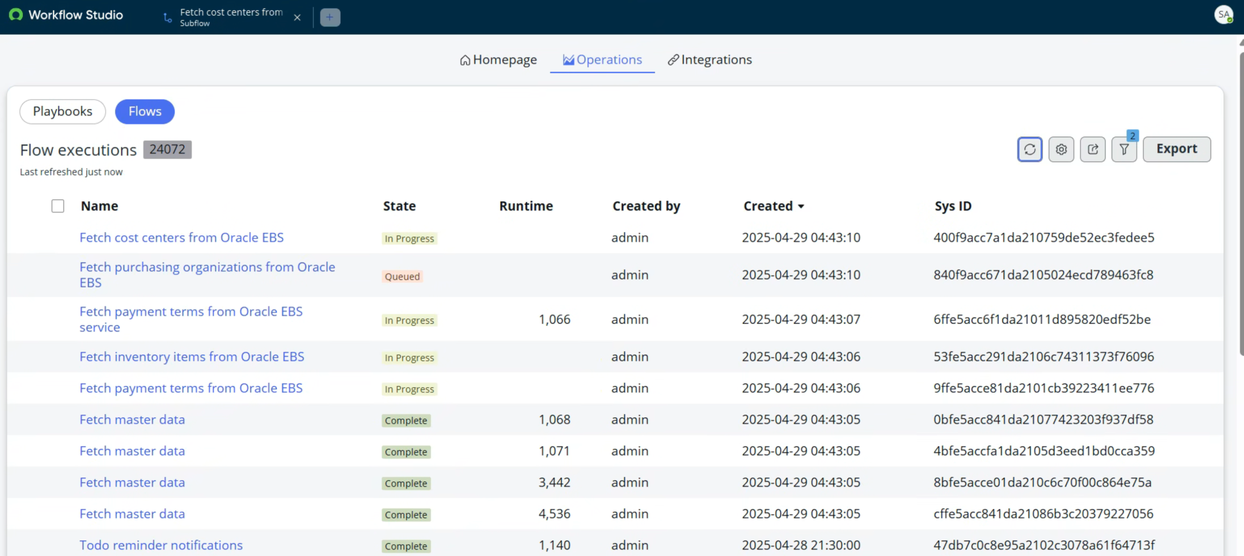Open Fetch cost centers from subflow tab

tap(231, 17)
